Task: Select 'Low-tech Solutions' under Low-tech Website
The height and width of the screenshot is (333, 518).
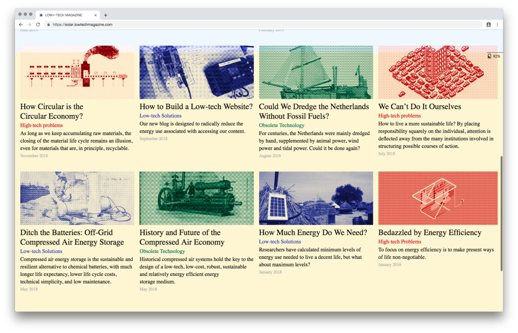Action: [161, 116]
